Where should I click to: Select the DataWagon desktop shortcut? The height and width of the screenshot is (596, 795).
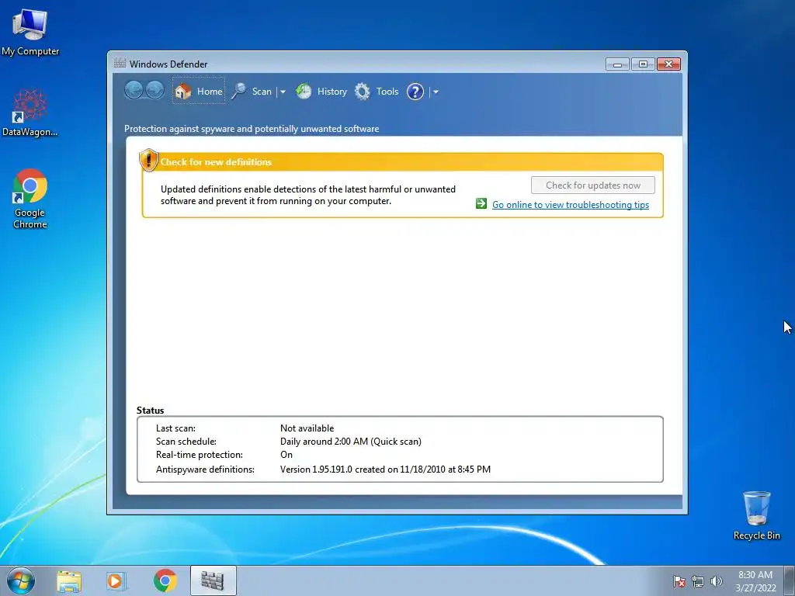tap(30, 113)
